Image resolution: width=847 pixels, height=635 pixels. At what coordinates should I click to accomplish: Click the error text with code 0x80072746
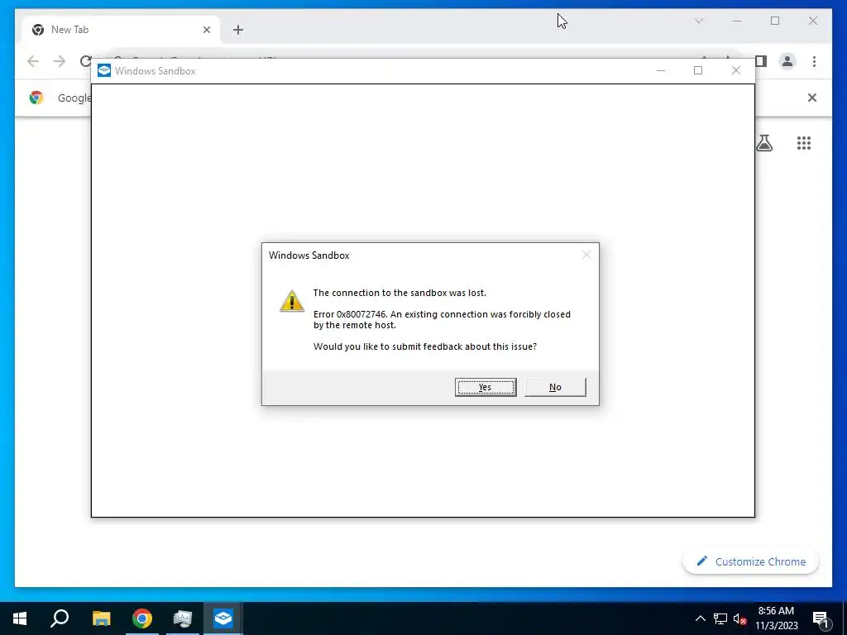442,320
